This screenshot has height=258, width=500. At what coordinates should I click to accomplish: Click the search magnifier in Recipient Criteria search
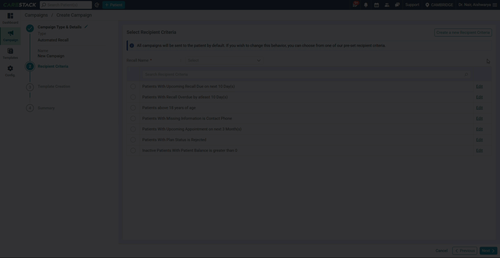click(x=466, y=74)
